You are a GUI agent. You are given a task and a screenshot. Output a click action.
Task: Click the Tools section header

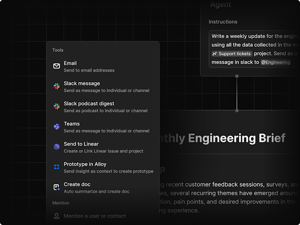(58, 50)
